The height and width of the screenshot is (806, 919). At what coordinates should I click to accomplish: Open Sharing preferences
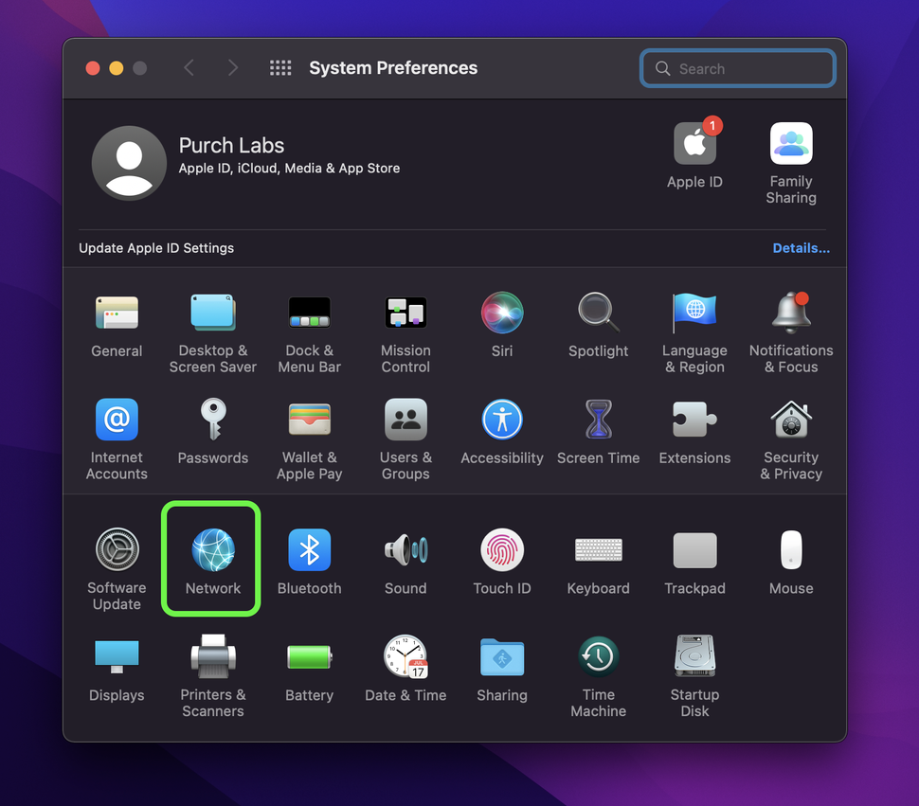click(502, 669)
